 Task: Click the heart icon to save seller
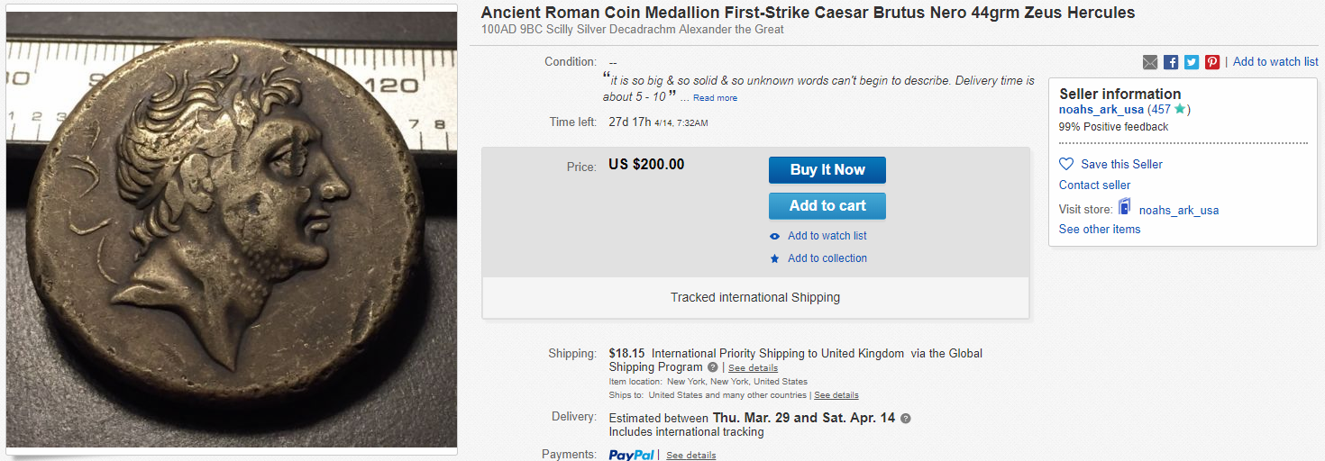(x=1066, y=164)
